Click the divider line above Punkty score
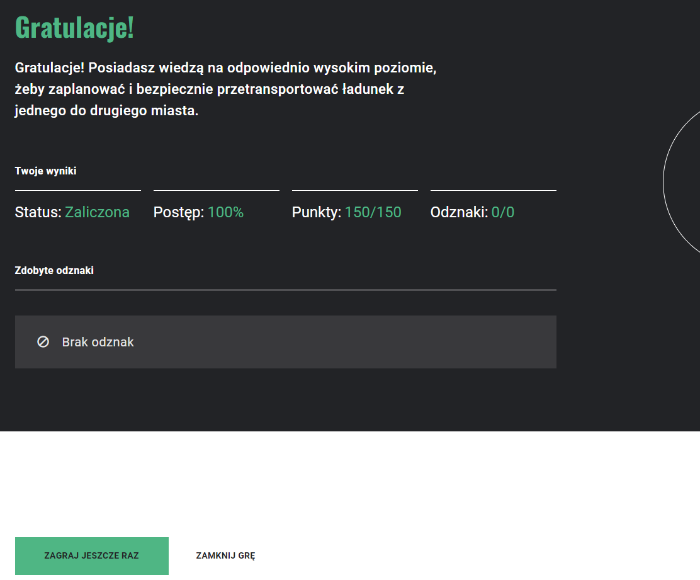 [x=354, y=190]
